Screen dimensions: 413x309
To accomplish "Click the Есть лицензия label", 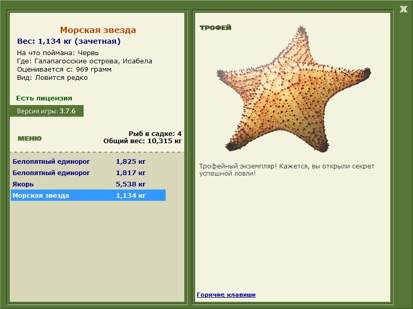I will pyautogui.click(x=44, y=98).
